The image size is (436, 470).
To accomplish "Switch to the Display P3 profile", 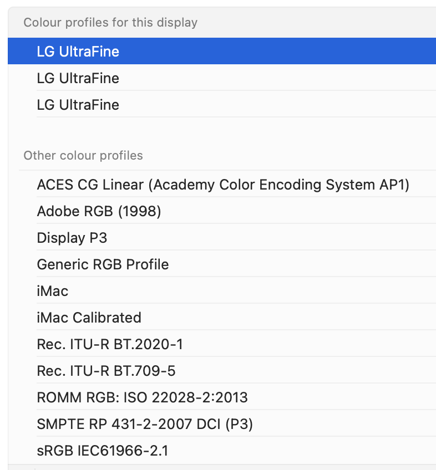I will (x=72, y=238).
